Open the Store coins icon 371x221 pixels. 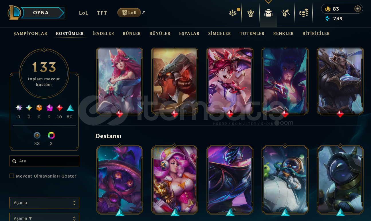(304, 13)
